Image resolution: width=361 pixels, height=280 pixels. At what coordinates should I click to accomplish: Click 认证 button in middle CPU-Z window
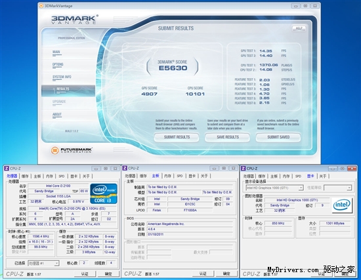203,273
